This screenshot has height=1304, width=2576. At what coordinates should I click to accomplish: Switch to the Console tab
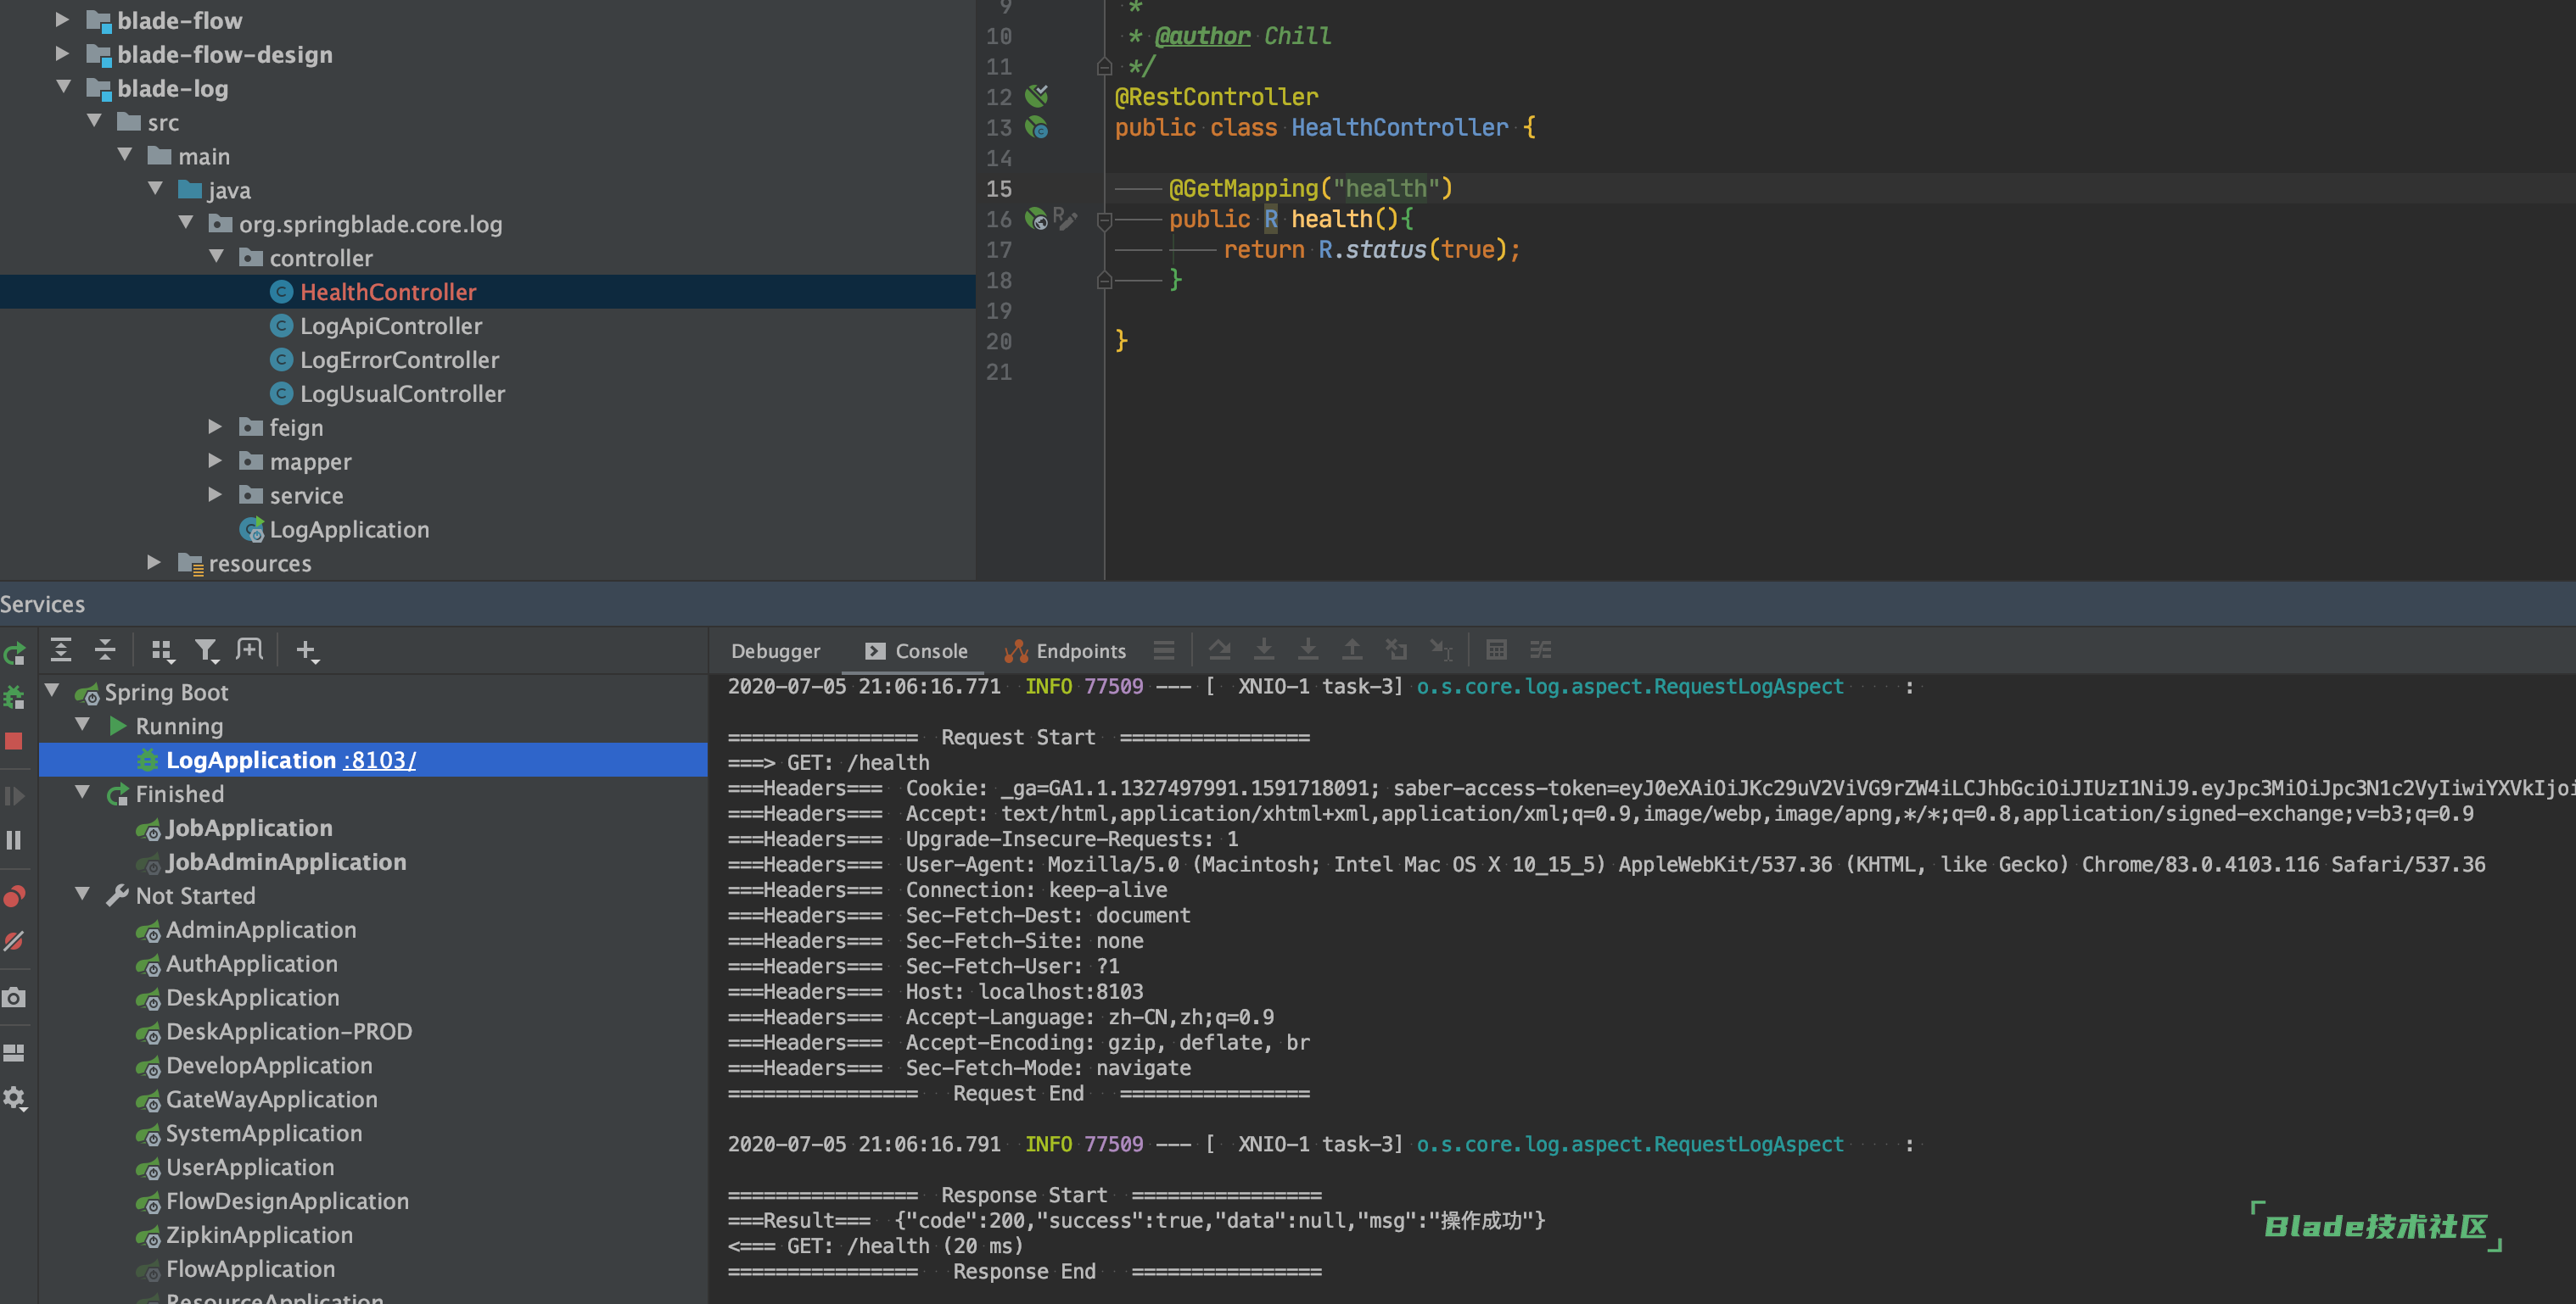point(916,651)
